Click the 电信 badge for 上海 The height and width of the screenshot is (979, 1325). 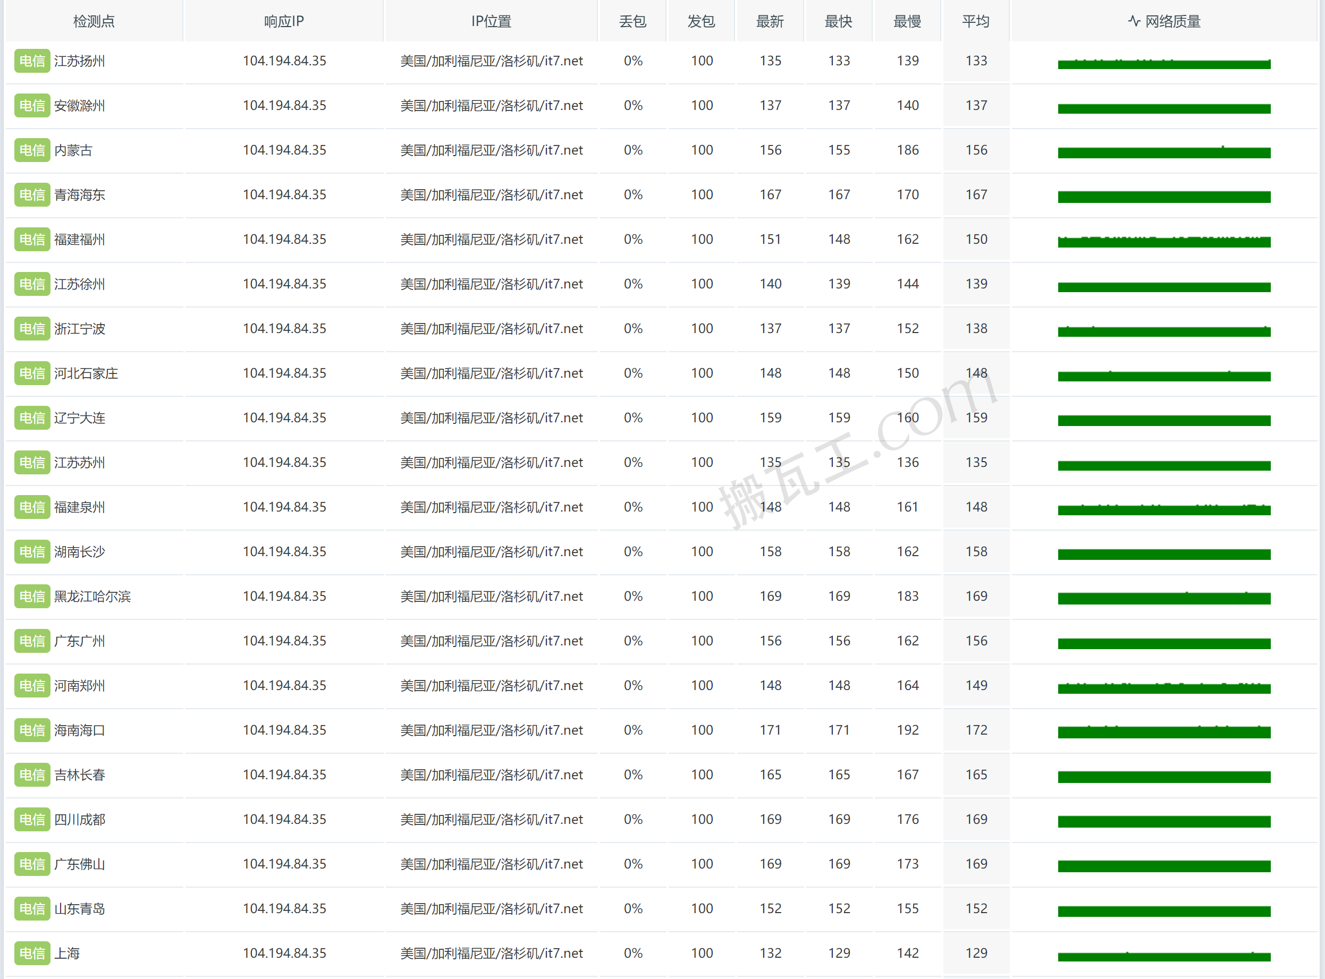(32, 953)
